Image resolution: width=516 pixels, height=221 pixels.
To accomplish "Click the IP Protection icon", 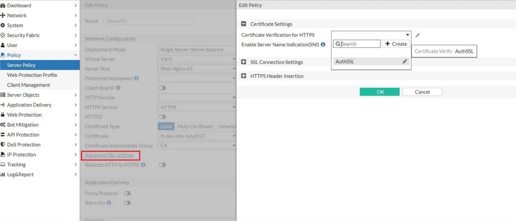I will [3, 154].
